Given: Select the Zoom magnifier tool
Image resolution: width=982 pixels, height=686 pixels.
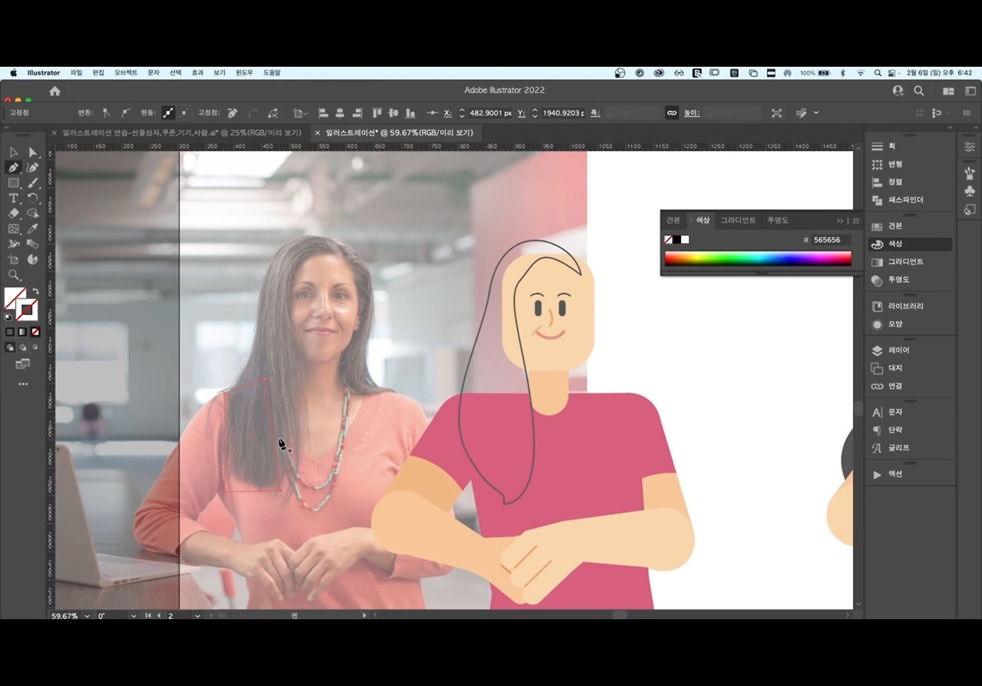Looking at the screenshot, I should [x=14, y=275].
